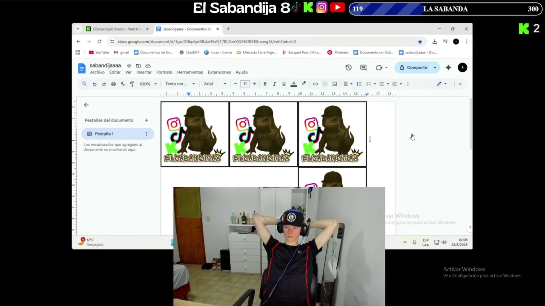
Task: Collapse the menus with the chevron
Action: [460, 84]
